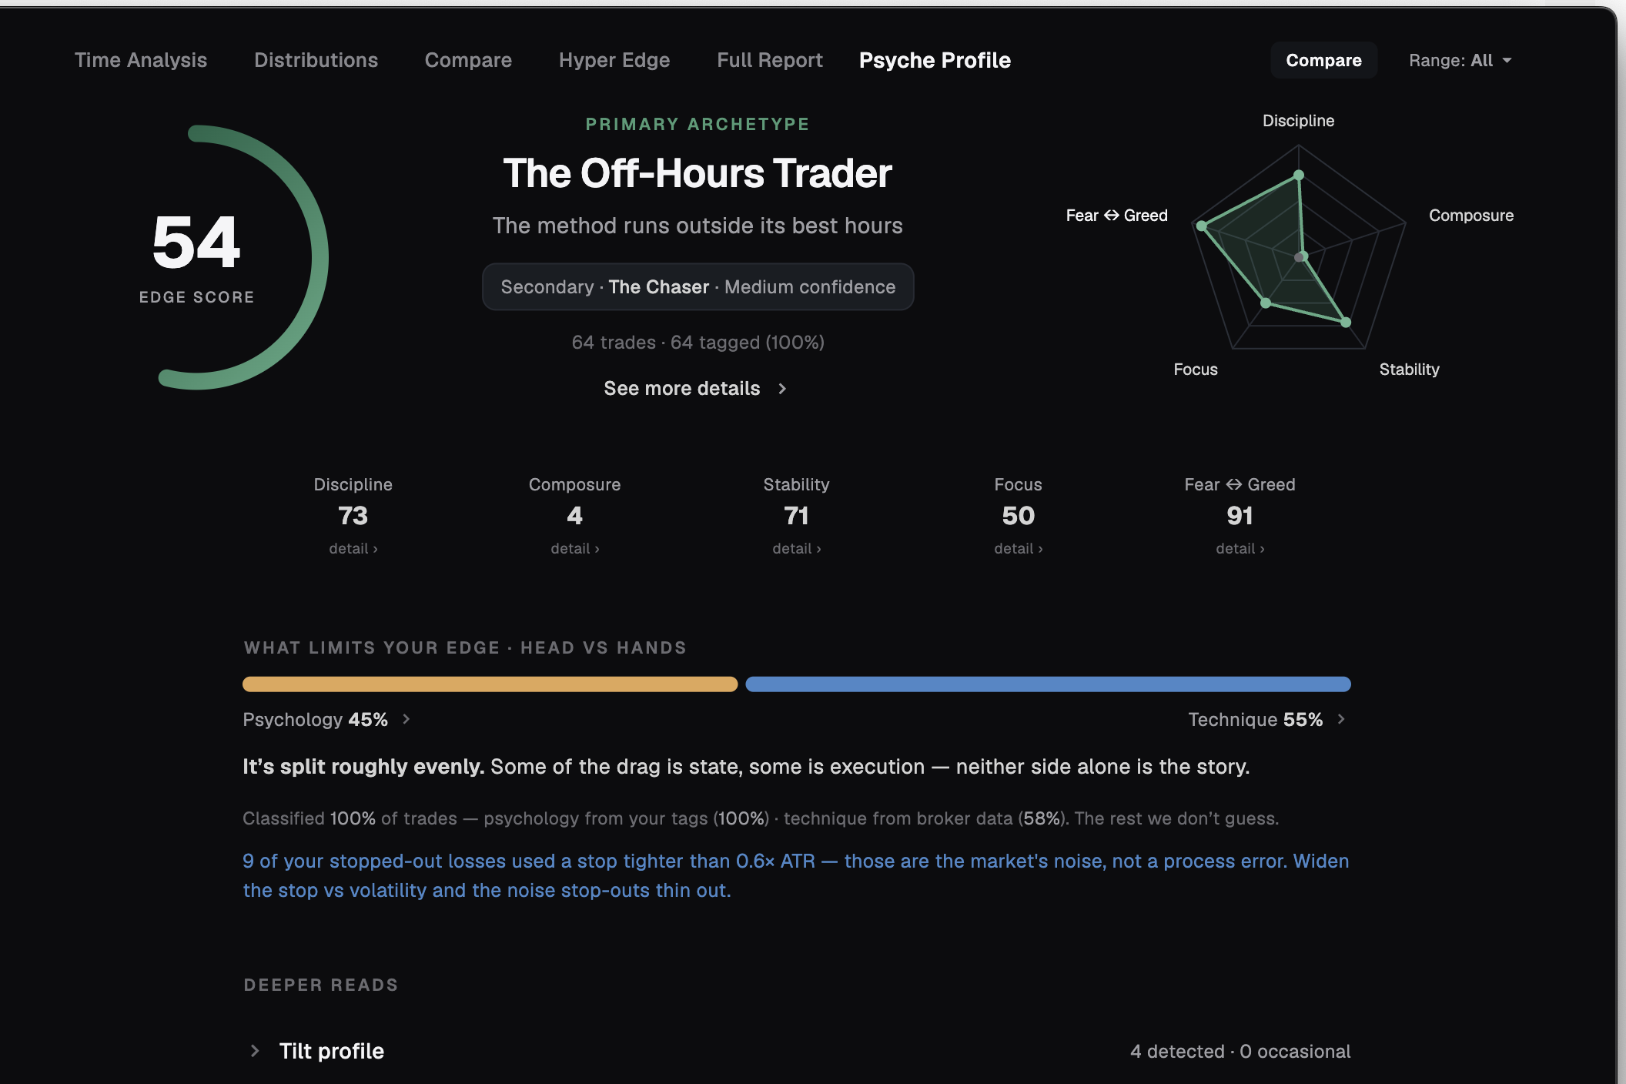Go to the Hyper Edge tab

tap(614, 60)
